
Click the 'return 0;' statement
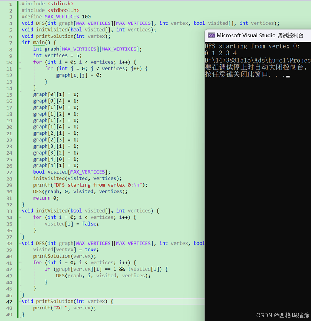46,198
